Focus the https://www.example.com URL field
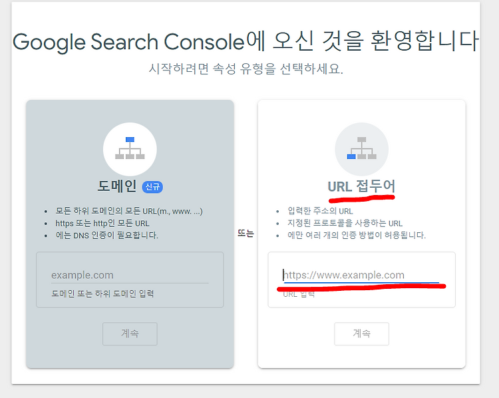This screenshot has height=398, width=499. (x=361, y=275)
